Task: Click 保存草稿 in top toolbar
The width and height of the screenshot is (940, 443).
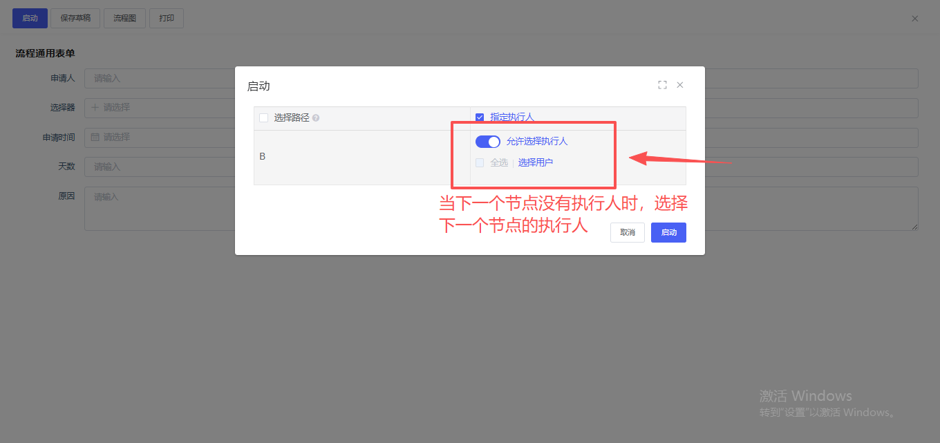Action: pyautogui.click(x=75, y=18)
